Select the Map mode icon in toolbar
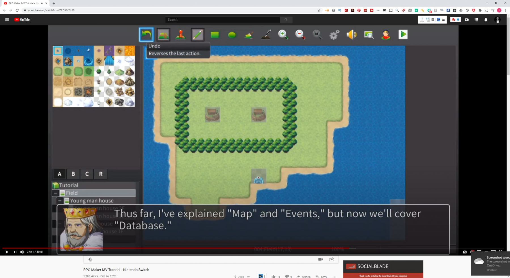This screenshot has width=510, height=278. [163, 34]
